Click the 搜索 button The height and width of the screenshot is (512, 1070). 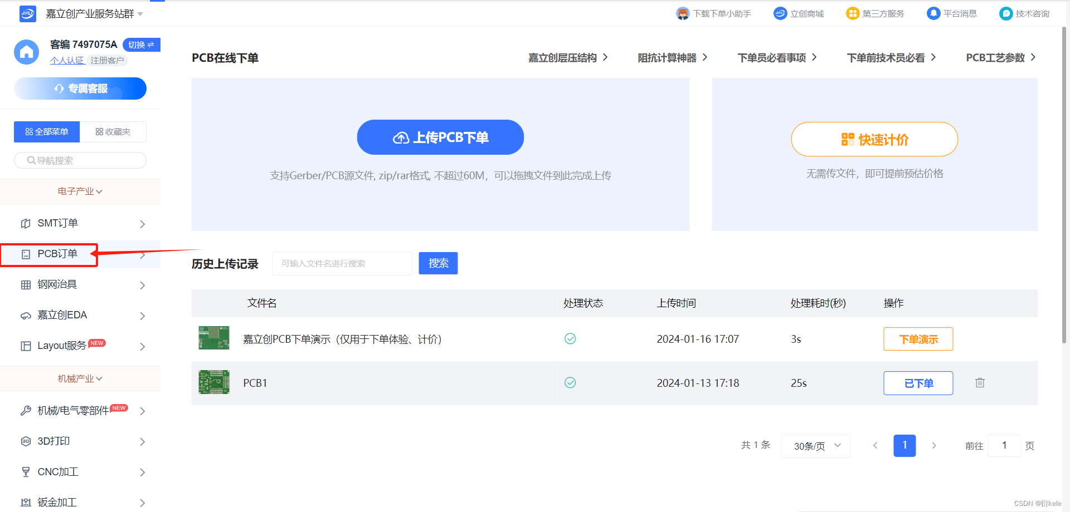[x=439, y=263]
